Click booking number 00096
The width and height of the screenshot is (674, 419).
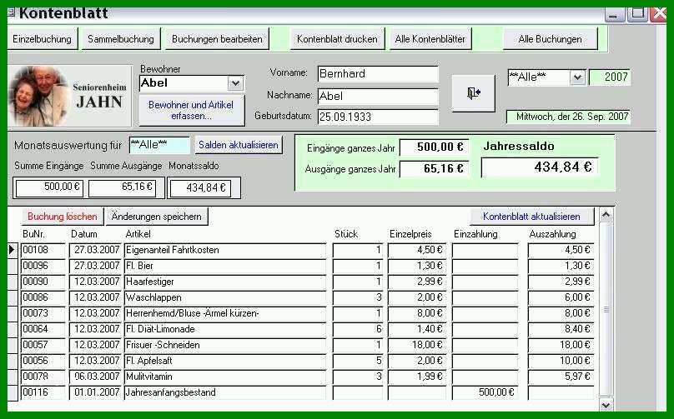tap(43, 267)
